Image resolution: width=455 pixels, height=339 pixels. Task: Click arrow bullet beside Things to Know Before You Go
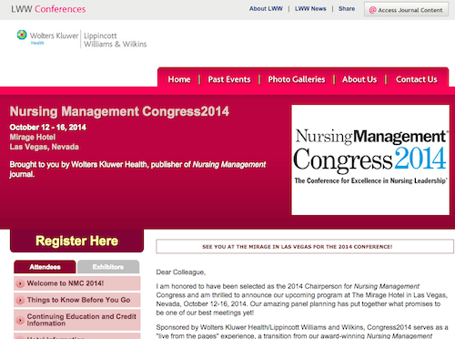point(20,301)
